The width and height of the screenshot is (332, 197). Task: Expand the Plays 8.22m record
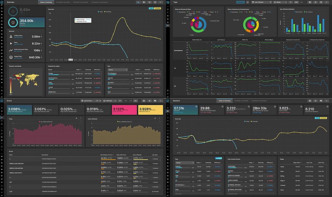pyautogui.click(x=26, y=43)
